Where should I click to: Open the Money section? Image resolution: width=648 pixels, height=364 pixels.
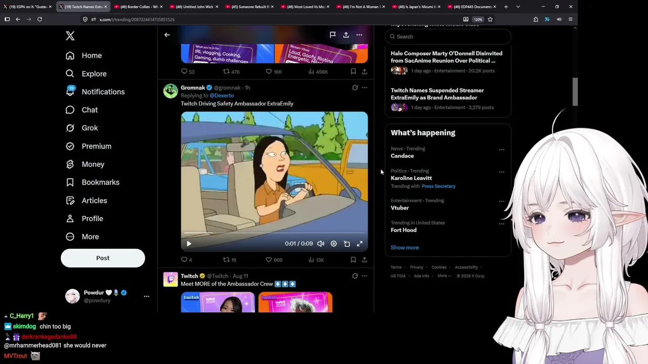85,164
